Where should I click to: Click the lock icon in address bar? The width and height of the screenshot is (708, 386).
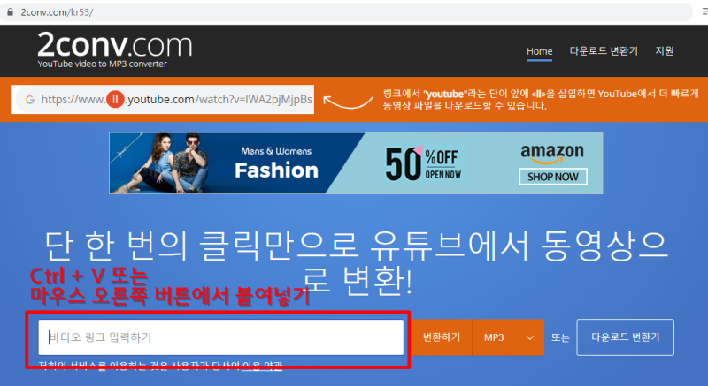[10, 12]
